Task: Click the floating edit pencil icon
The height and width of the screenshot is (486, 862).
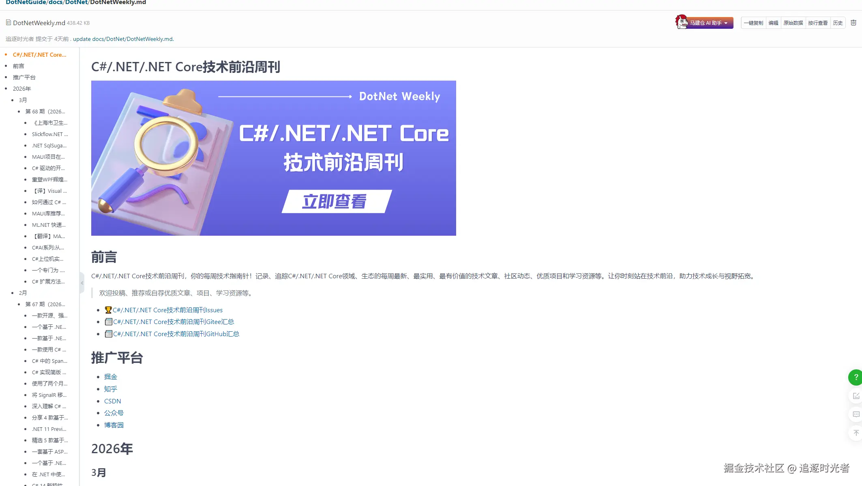Action: click(x=856, y=396)
